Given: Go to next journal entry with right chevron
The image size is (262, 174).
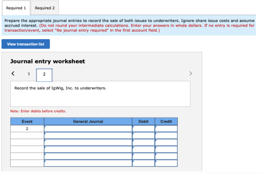Looking at the screenshot, I should 191,74.
